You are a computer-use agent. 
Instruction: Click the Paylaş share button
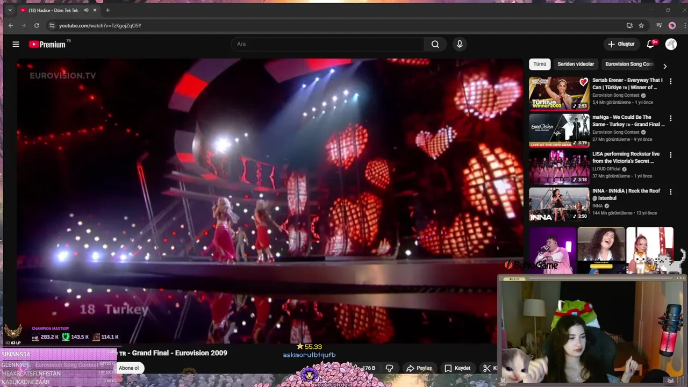click(x=419, y=368)
